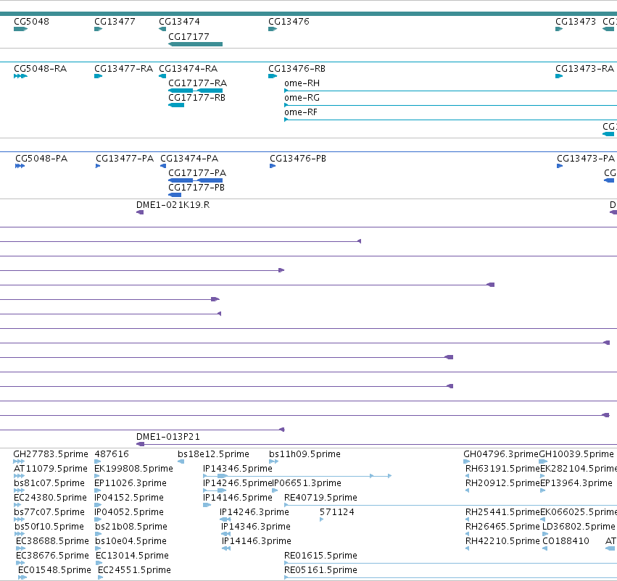
Task: Open the ome-RF transcript label
Action: 301,112
